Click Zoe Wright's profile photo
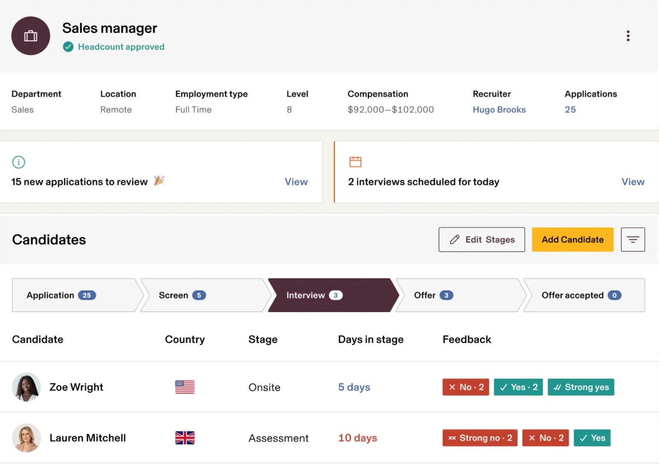Screen dimensions: 659x465 26,387
